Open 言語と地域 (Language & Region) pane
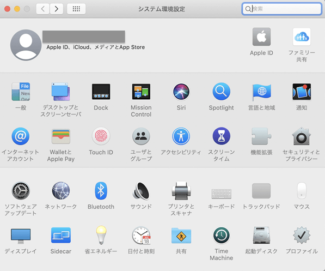325x271 pixels. [261, 92]
